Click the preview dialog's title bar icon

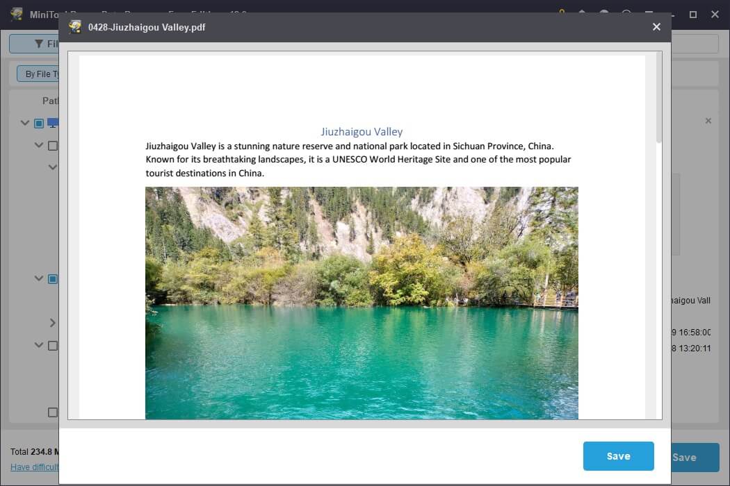75,27
